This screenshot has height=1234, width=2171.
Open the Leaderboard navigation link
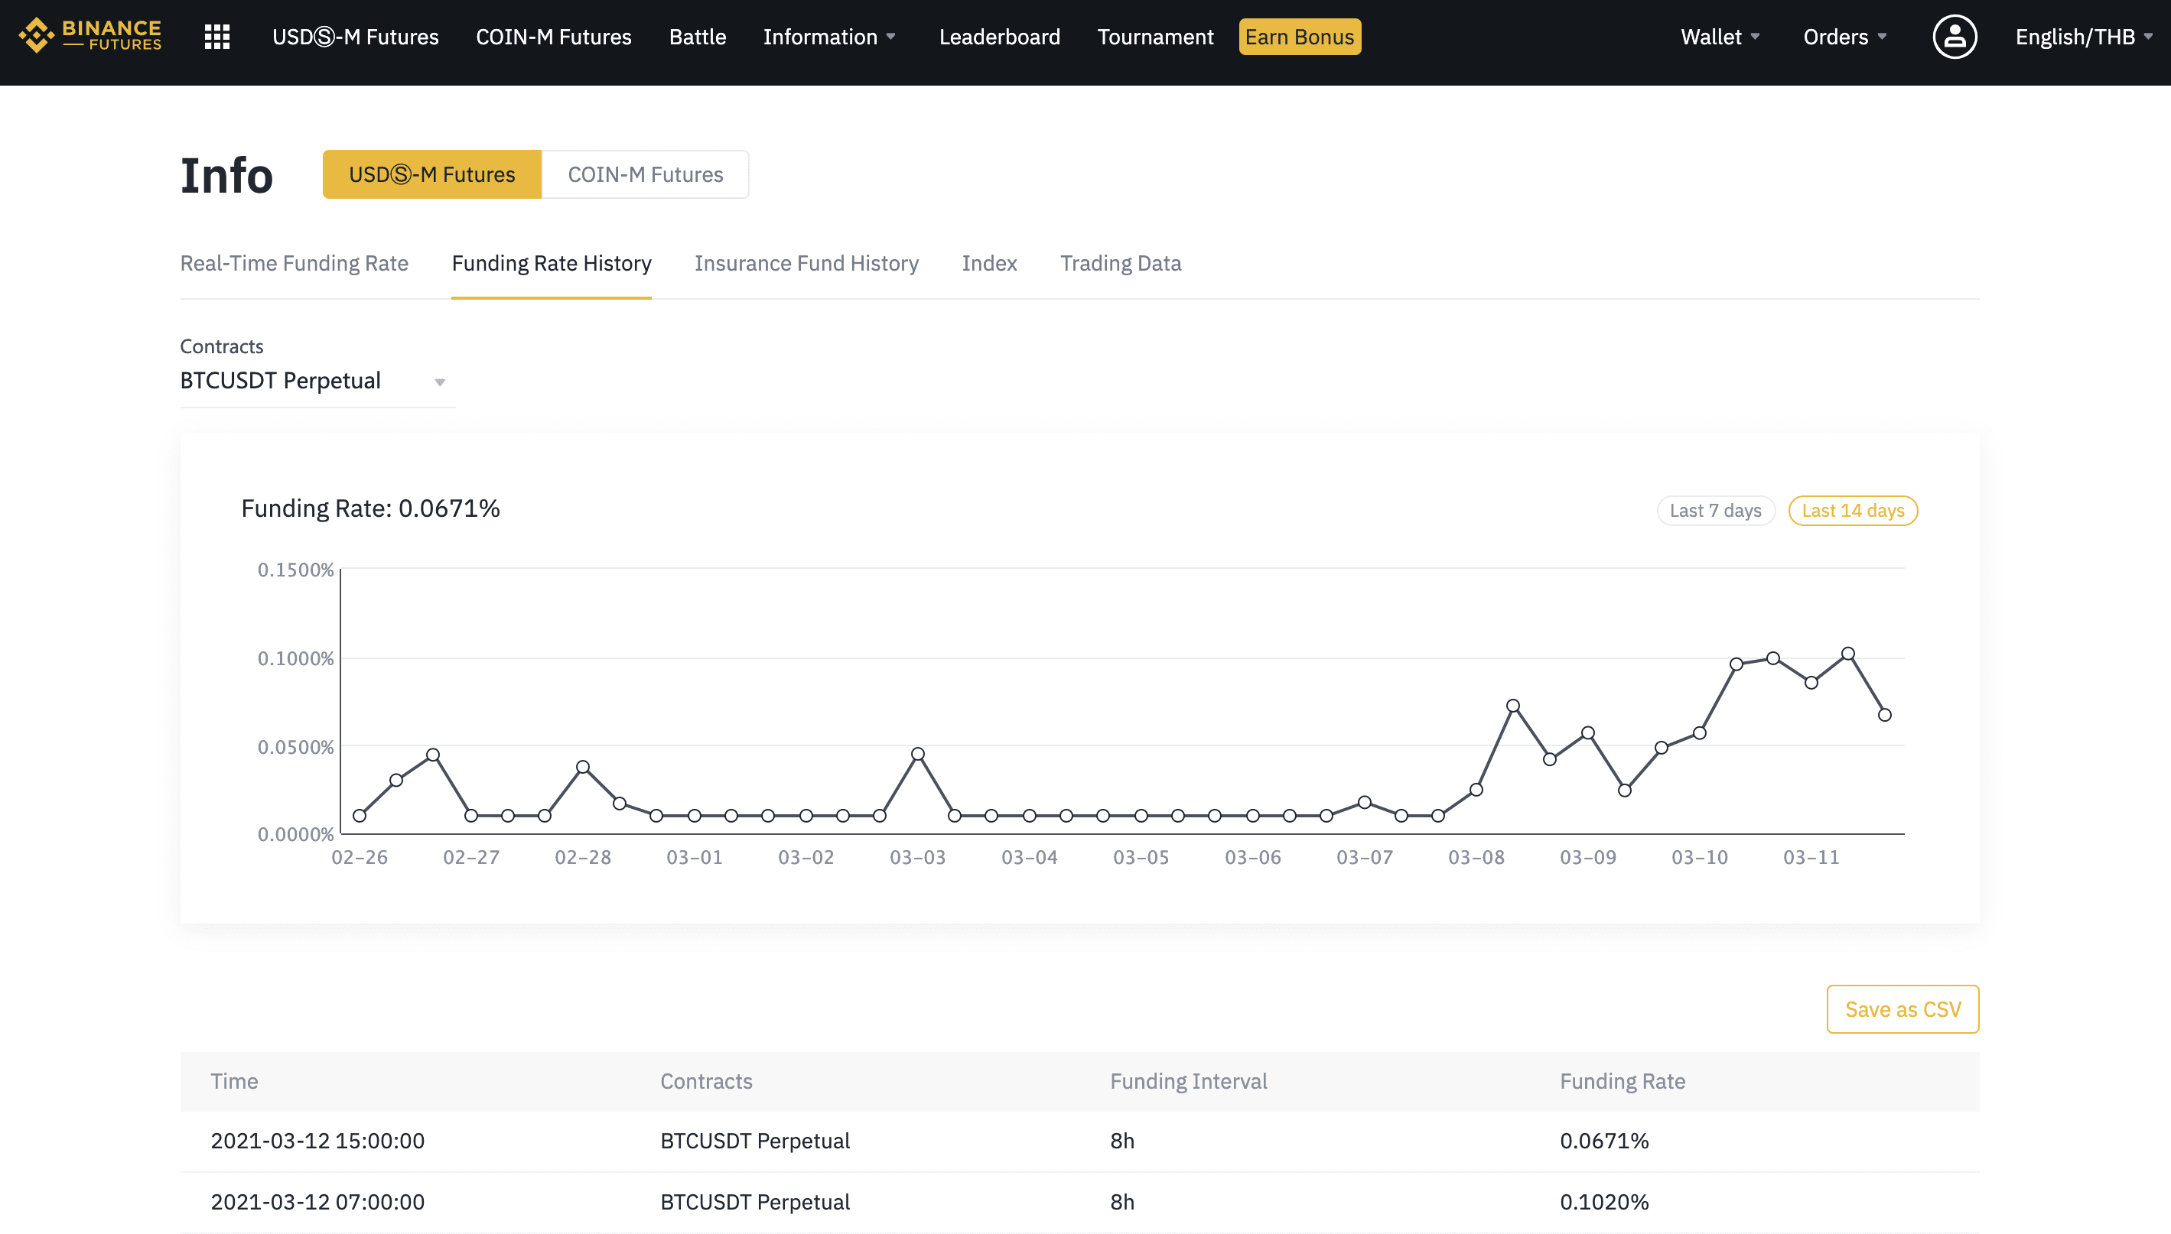(1000, 37)
